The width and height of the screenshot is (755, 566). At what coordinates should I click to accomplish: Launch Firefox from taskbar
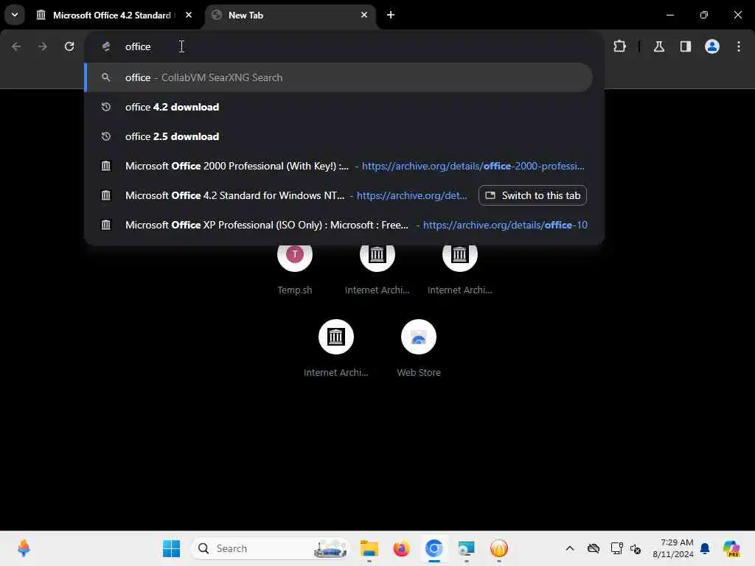401,548
